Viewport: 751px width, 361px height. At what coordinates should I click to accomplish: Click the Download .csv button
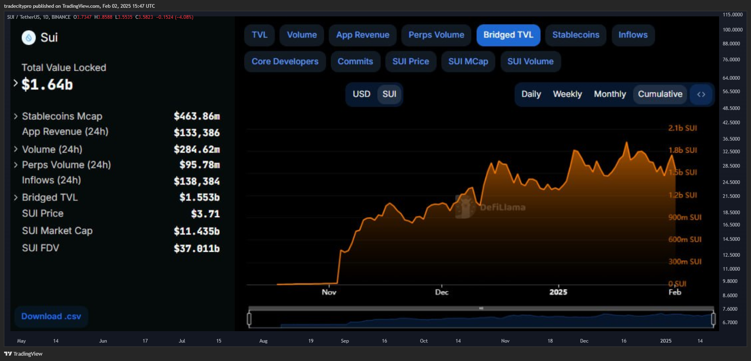click(x=51, y=316)
